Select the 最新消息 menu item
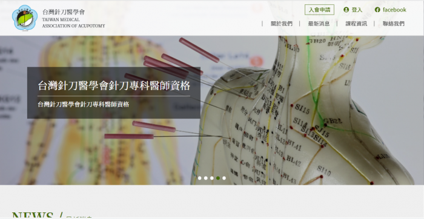Screen dimensions: 424x219 coord(319,24)
